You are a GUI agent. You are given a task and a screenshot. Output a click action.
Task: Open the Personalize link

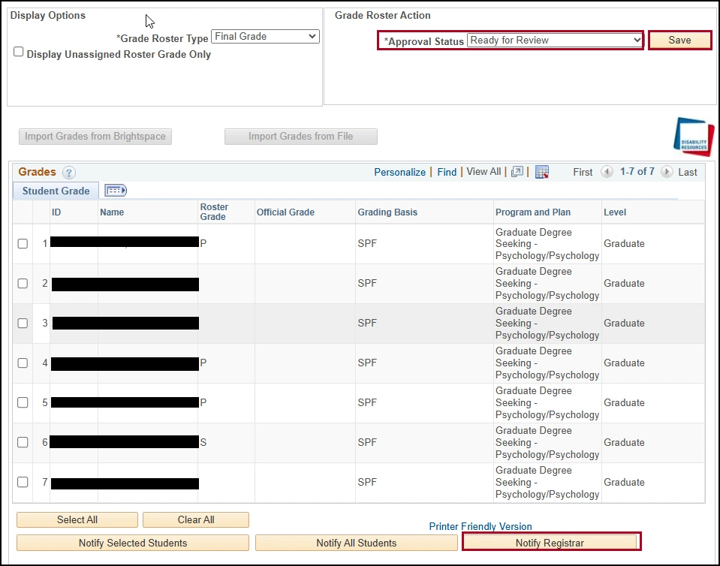coord(400,172)
